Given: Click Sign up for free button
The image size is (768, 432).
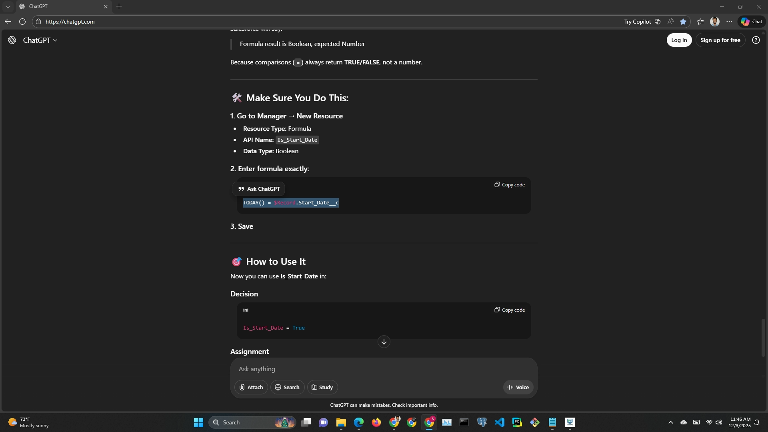Looking at the screenshot, I should [x=720, y=40].
